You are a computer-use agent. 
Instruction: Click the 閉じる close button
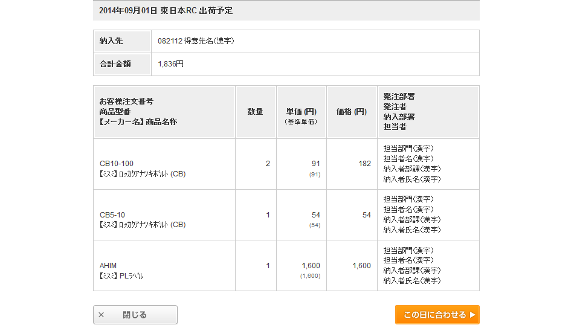coord(135,315)
